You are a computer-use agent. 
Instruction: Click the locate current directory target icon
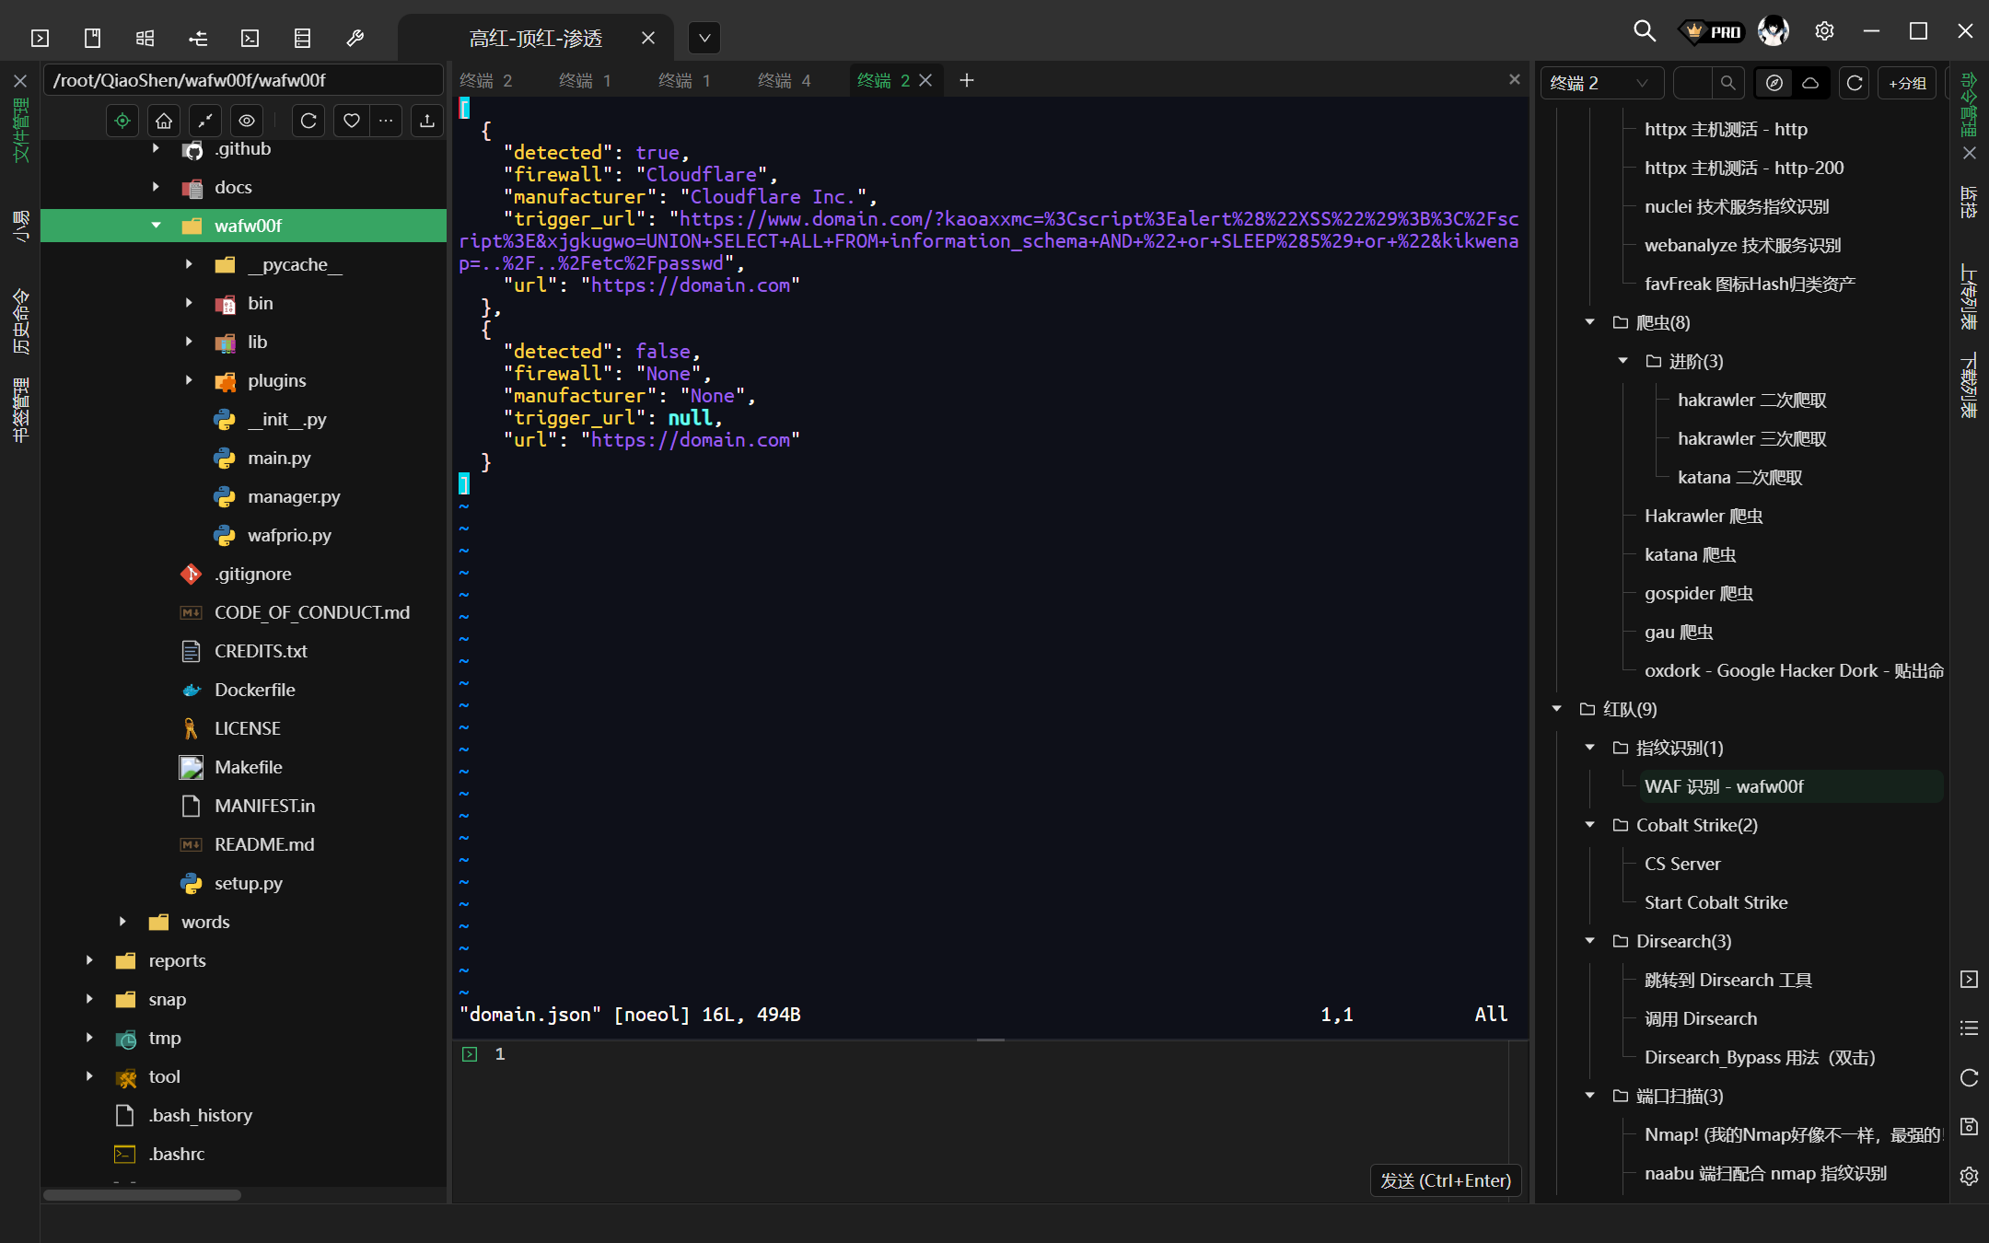coord(122,121)
